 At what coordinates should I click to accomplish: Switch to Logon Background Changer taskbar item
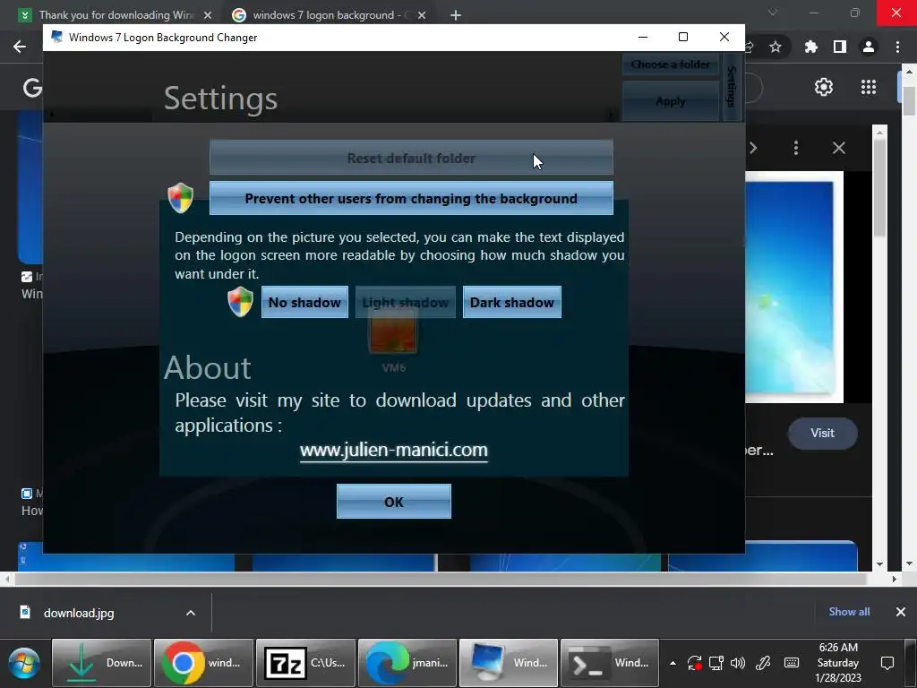coord(509,663)
